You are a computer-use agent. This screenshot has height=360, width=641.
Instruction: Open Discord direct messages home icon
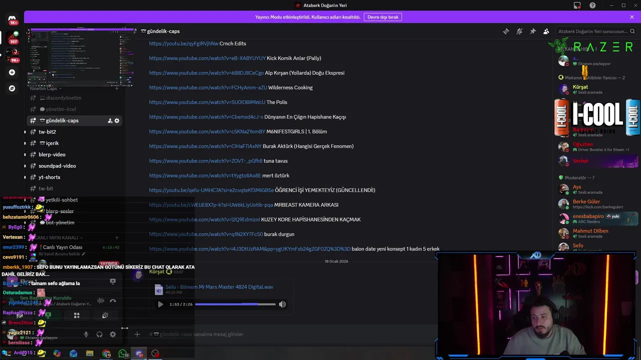(x=12, y=19)
